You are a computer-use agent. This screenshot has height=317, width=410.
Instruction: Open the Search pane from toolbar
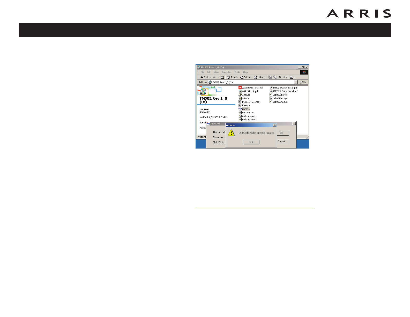click(x=232, y=77)
